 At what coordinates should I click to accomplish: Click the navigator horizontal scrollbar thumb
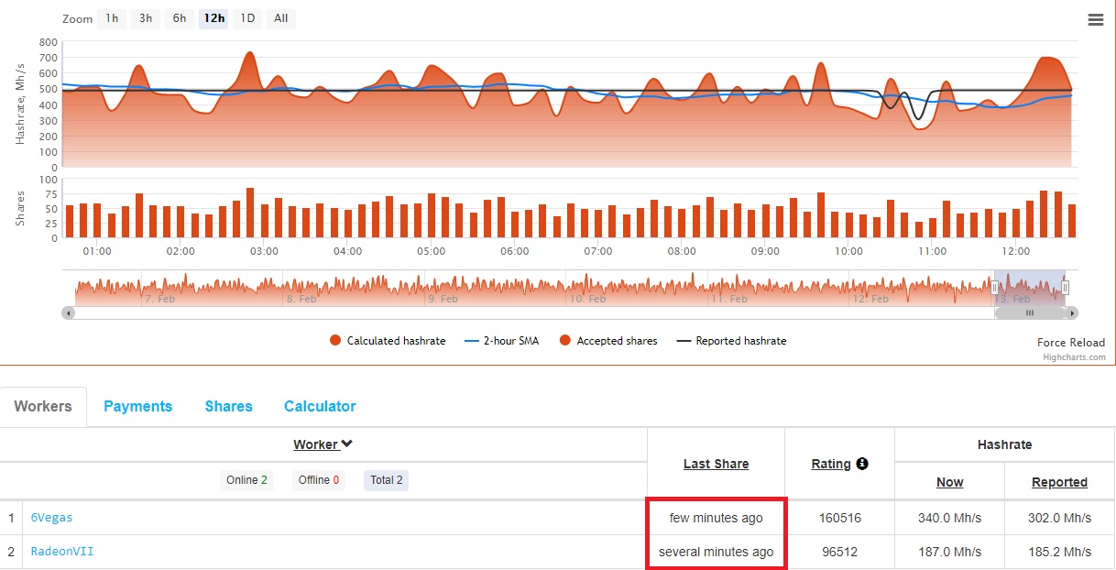coord(1030,312)
